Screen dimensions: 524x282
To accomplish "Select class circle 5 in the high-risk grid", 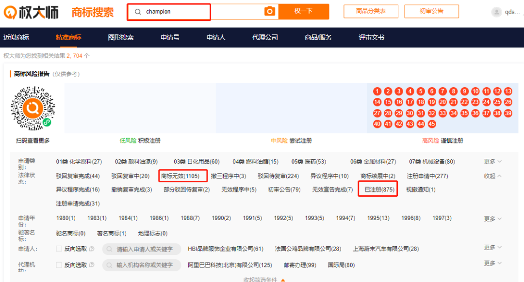I will pyautogui.click(x=421, y=92).
